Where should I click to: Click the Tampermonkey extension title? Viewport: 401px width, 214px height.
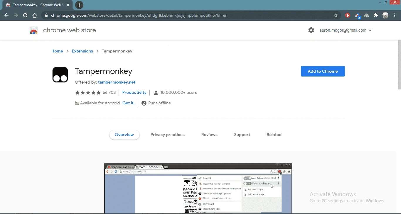tap(104, 71)
